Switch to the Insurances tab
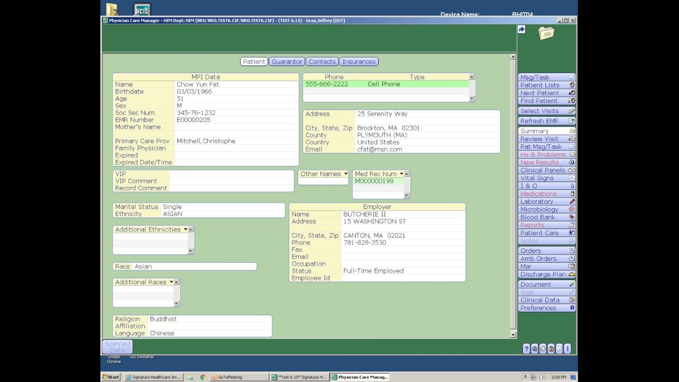Image resolution: width=679 pixels, height=382 pixels. point(359,62)
